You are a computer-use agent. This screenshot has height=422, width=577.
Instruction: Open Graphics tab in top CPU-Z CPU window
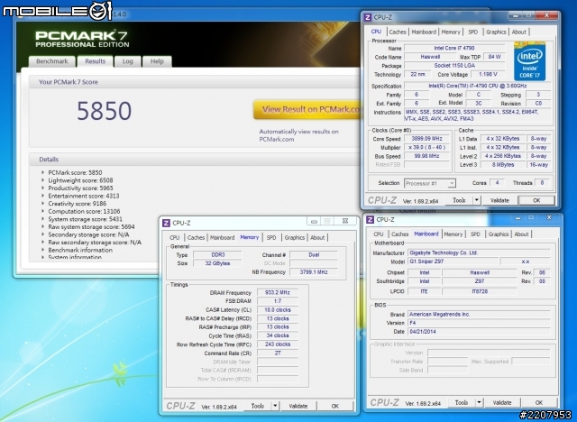tap(496, 32)
